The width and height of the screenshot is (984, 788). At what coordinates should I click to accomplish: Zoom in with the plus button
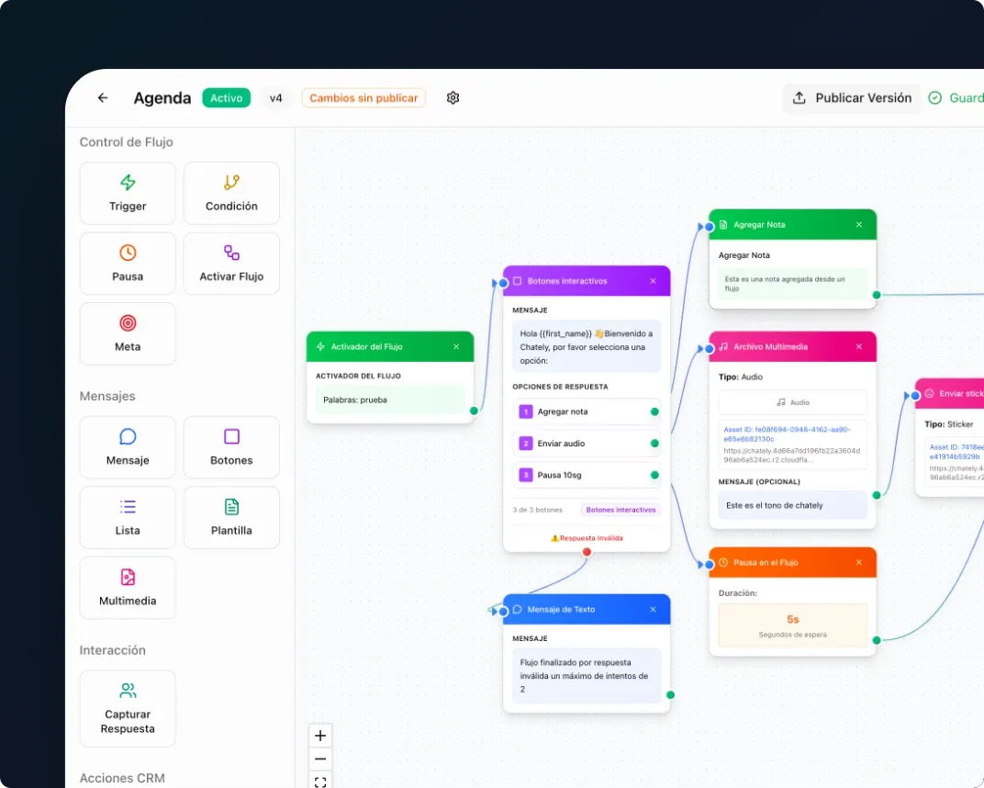pyautogui.click(x=320, y=736)
